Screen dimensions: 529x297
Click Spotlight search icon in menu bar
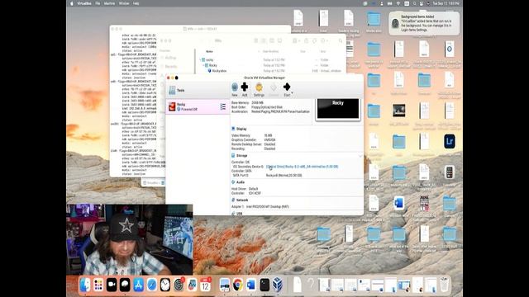414,3
